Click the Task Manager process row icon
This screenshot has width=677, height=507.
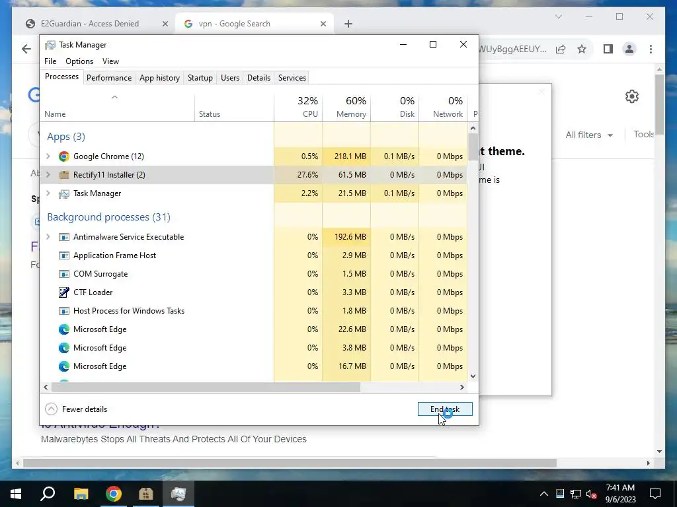[x=64, y=193]
